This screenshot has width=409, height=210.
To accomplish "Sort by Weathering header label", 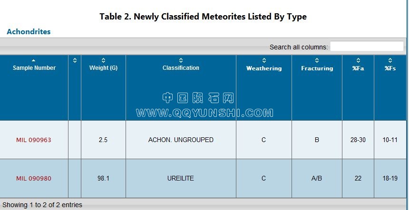I will tap(264, 68).
